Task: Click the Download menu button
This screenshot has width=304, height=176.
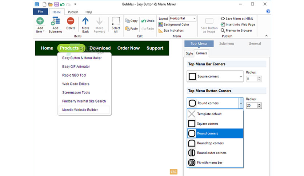Action: click(x=100, y=48)
